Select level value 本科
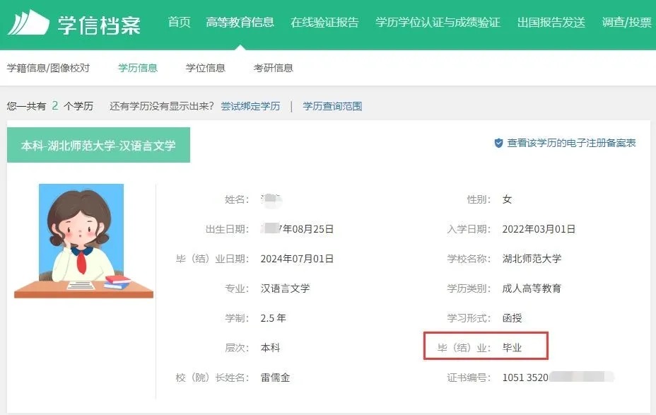Screen dimensions: 656x415 coord(270,348)
